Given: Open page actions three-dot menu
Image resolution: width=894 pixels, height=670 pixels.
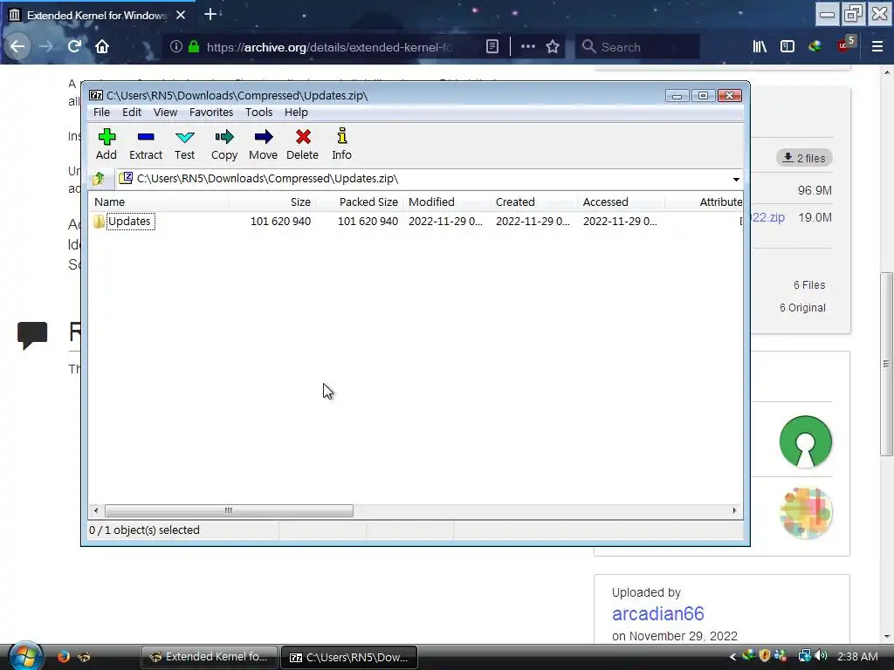Looking at the screenshot, I should coord(528,47).
